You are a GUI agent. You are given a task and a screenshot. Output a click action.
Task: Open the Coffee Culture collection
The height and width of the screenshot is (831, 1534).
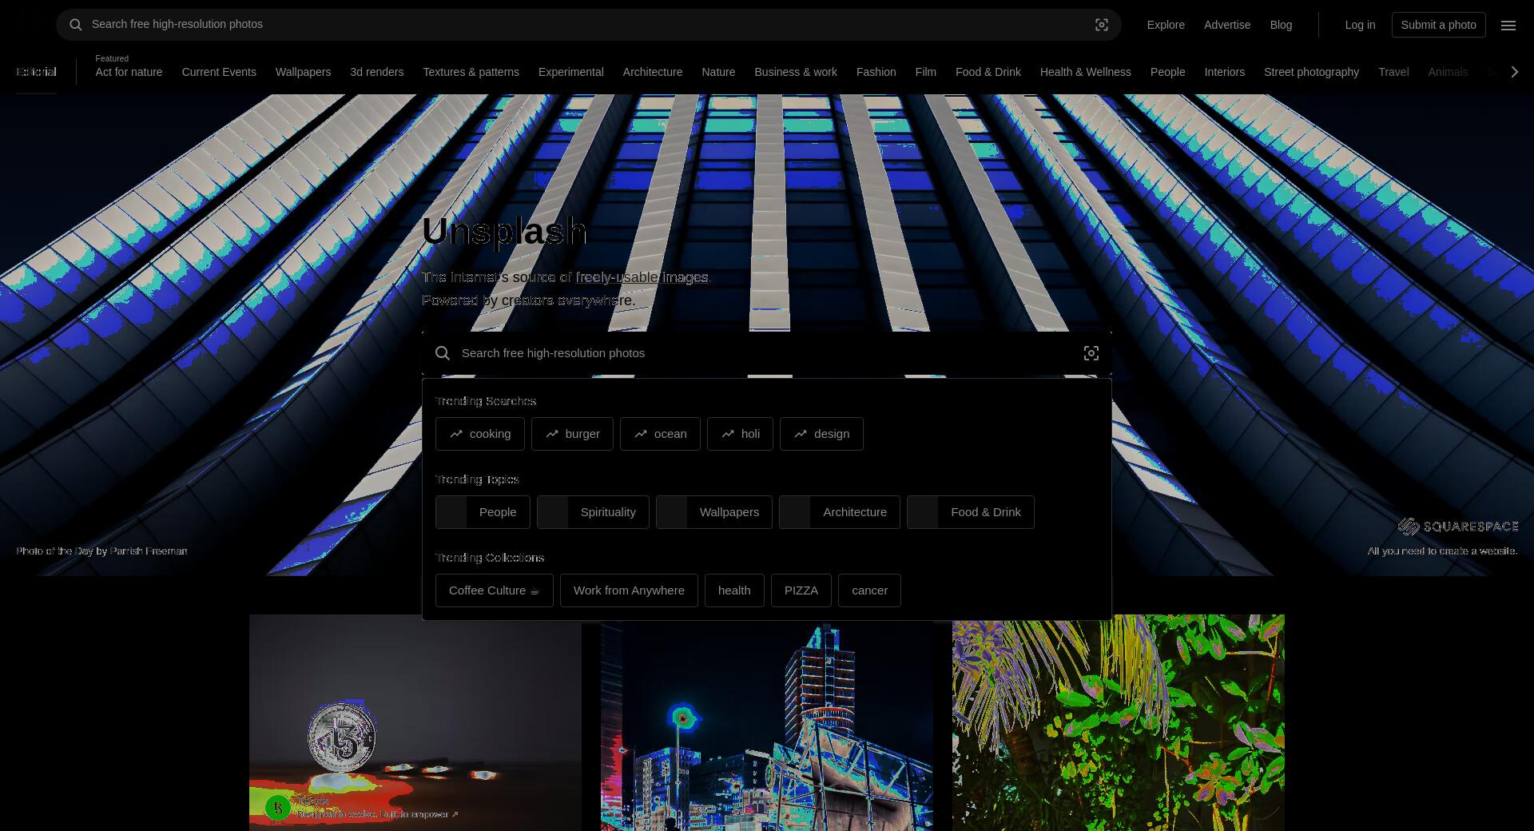pyautogui.click(x=495, y=590)
